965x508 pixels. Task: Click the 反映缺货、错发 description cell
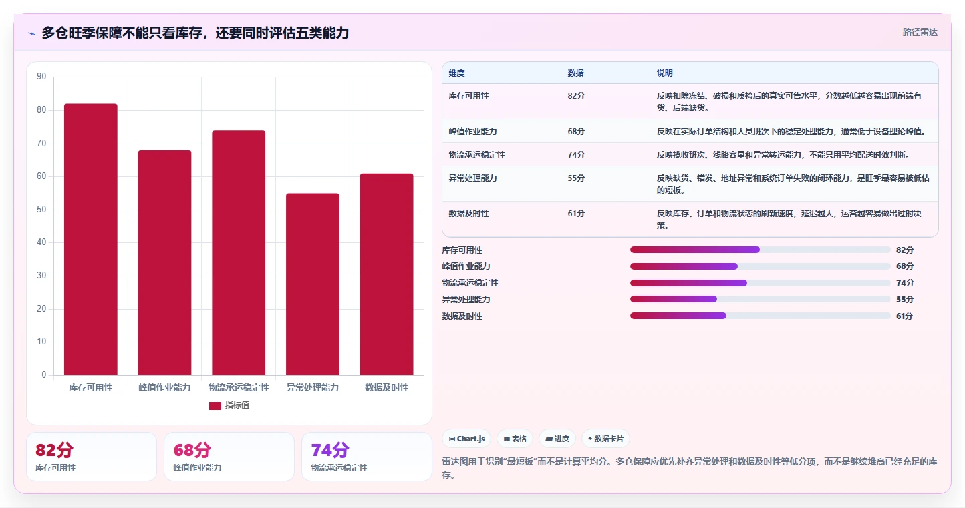pyautogui.click(x=793, y=184)
